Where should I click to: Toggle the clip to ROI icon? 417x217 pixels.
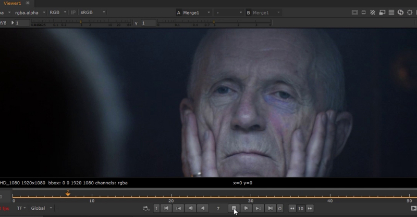pyautogui.click(x=355, y=12)
